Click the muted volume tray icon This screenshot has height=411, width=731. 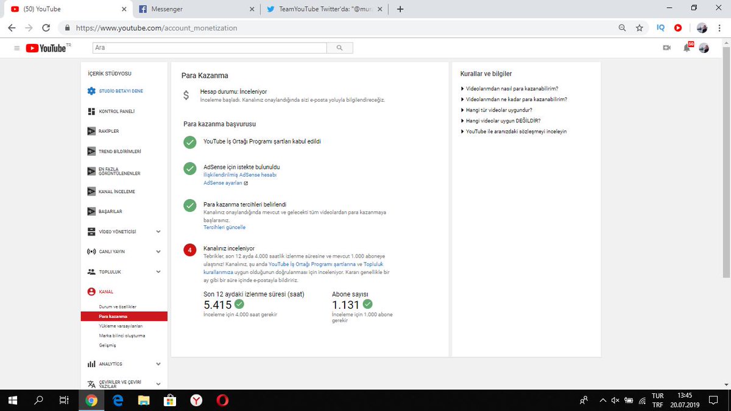pos(616,400)
